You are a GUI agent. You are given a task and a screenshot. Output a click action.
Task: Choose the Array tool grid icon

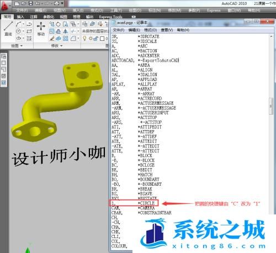point(65,38)
